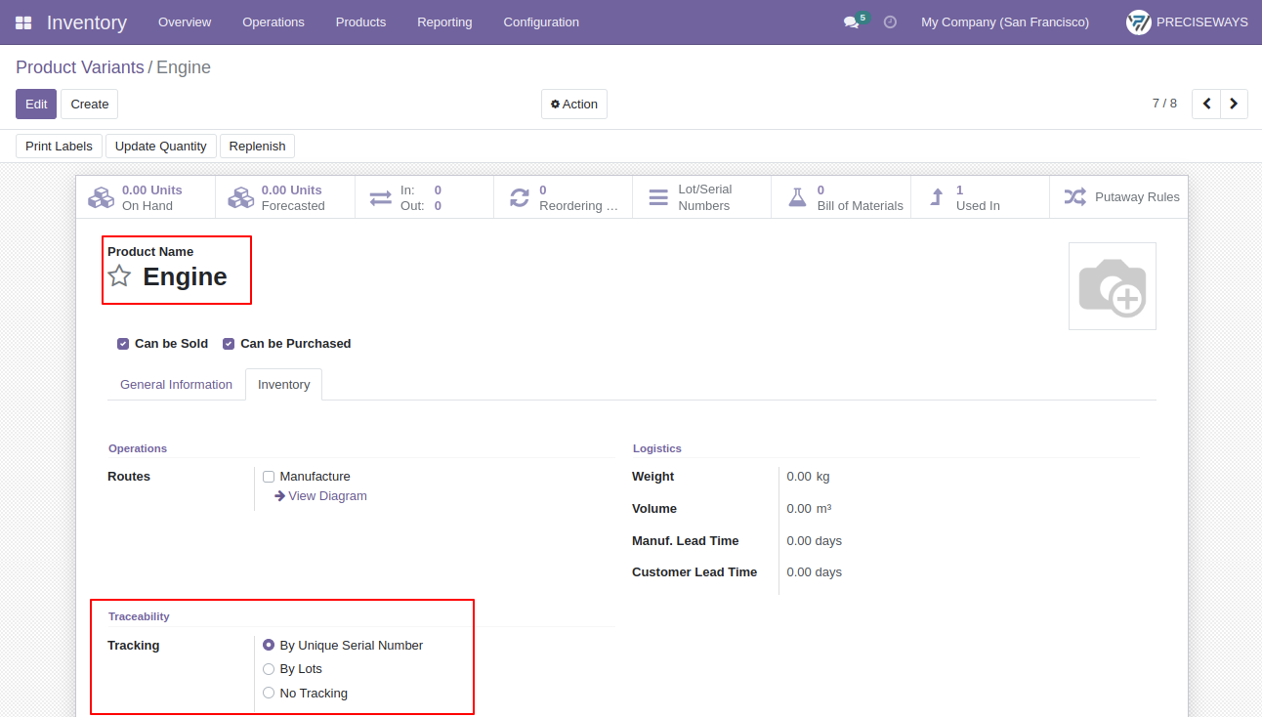Switch to the General Information tab
1262x717 pixels.
tap(176, 385)
